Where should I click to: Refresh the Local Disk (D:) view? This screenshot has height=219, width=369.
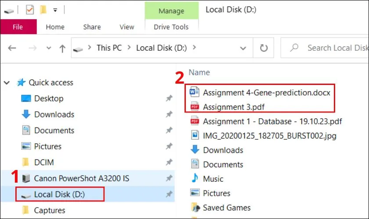(264, 48)
